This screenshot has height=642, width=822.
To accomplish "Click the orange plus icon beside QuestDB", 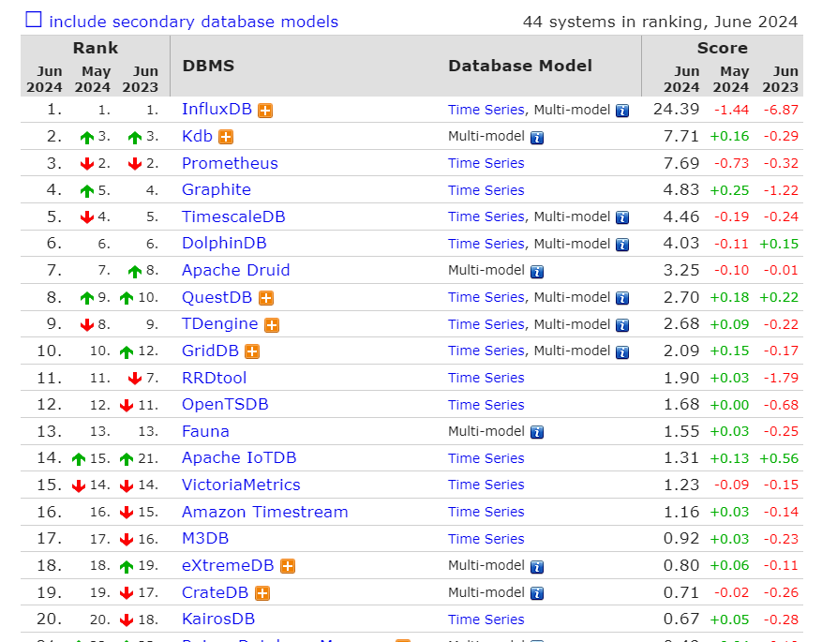I will pyautogui.click(x=266, y=298).
